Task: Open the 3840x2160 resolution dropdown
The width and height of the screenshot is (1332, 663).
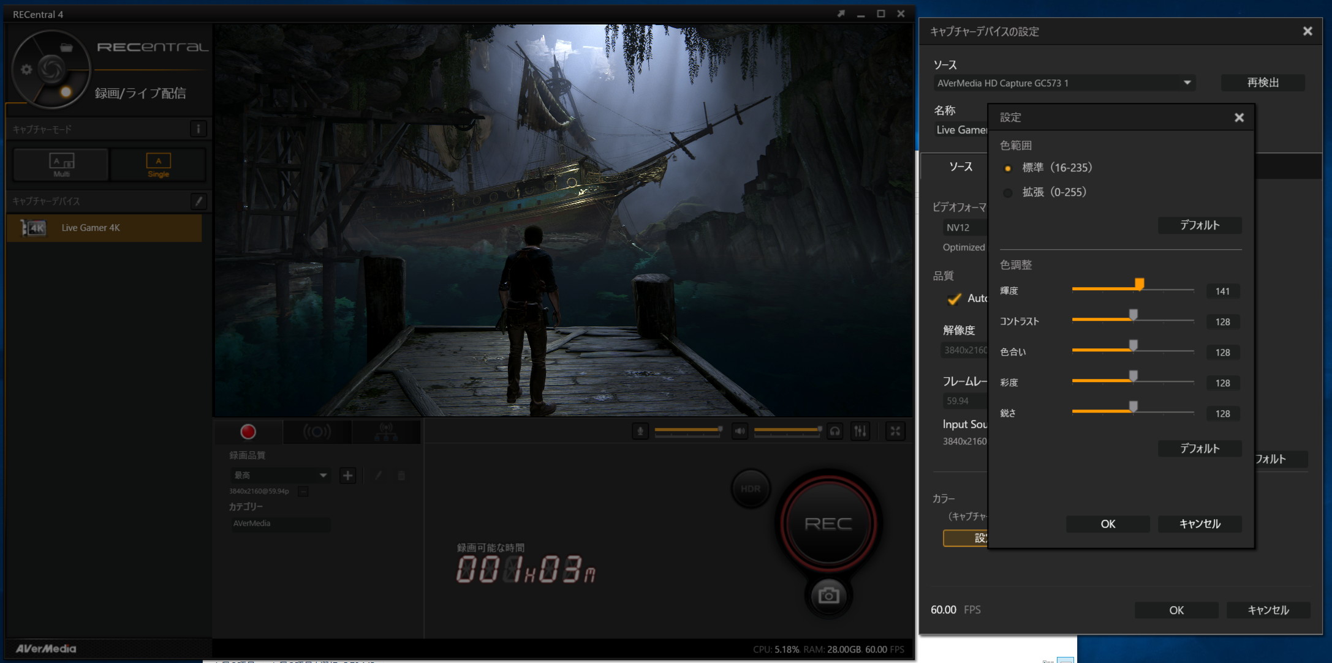Action: pos(965,350)
